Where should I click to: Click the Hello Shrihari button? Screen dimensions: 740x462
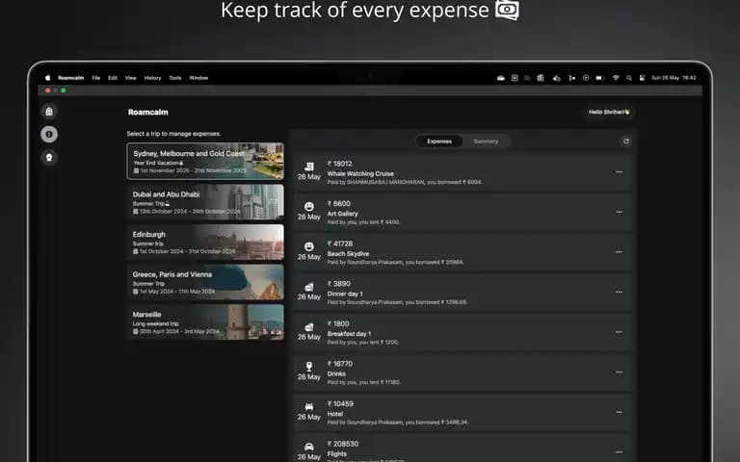click(608, 113)
